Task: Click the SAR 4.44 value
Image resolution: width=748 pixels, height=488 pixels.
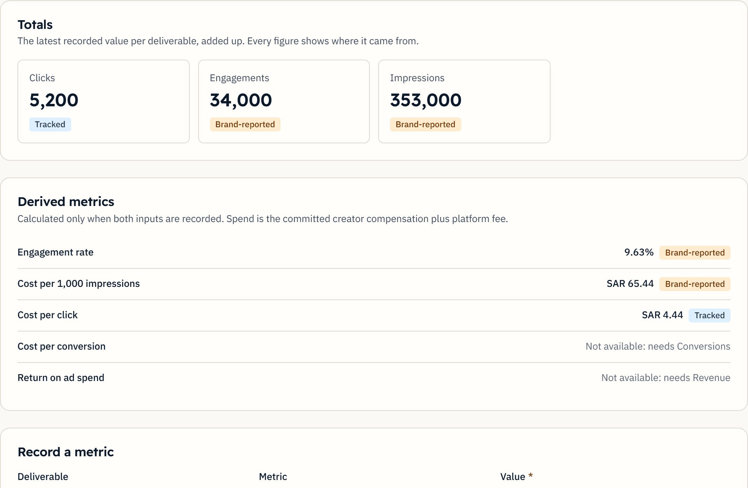Action: 662,315
